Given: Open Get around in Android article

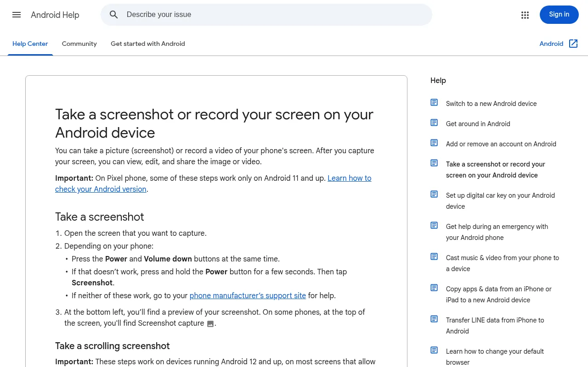Looking at the screenshot, I should click(478, 124).
